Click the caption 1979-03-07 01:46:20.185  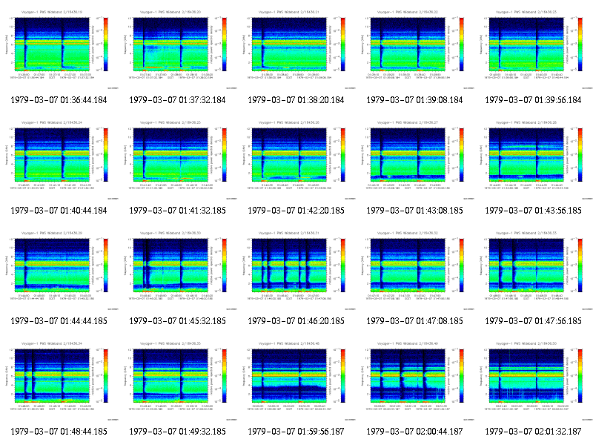296,321
